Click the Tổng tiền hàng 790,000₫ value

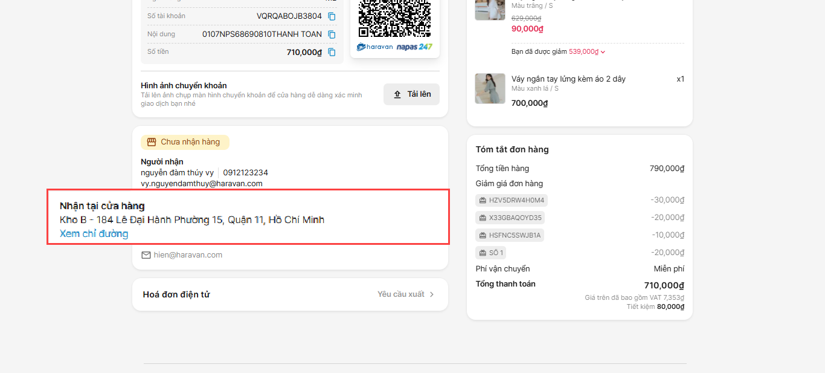(667, 169)
